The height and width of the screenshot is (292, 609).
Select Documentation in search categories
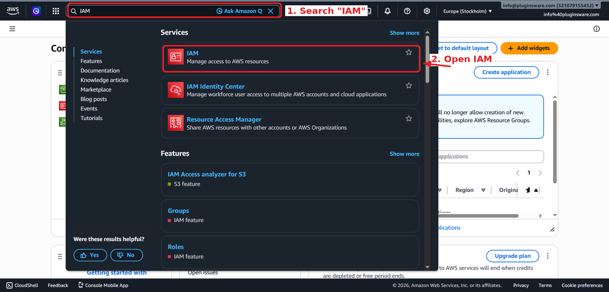pyautogui.click(x=100, y=71)
